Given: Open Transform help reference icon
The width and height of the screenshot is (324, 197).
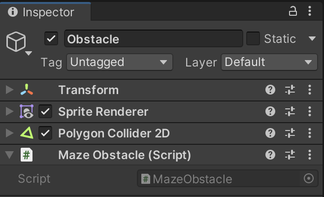Looking at the screenshot, I should click(270, 90).
